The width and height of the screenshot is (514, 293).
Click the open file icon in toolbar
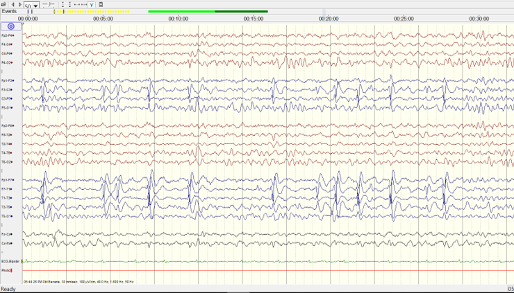pyautogui.click(x=4, y=4)
